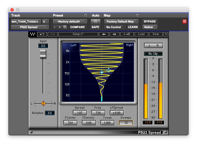197x145 pixels.
Task: Toggle the L R channel swap button
Action: click(153, 46)
